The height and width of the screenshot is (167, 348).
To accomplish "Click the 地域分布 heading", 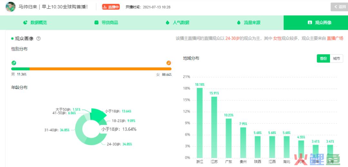I will coord(191,58).
